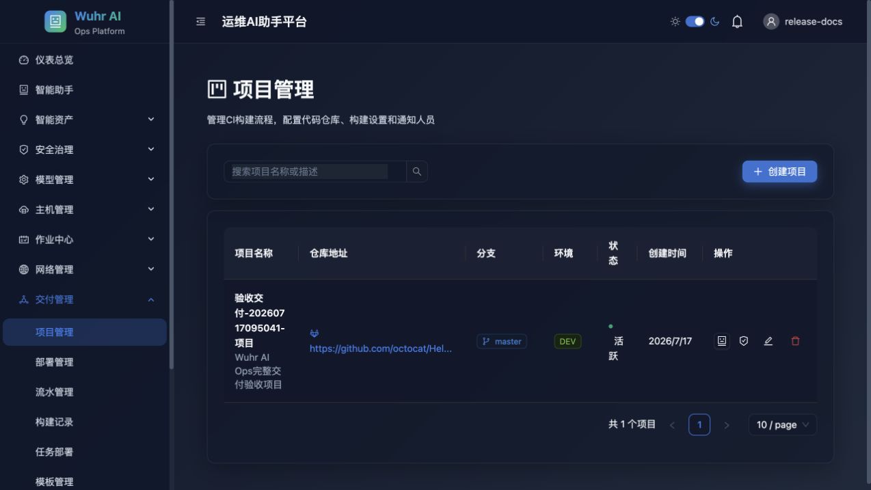Click the 智能助手 robot icon
This screenshot has height=490, width=871.
pyautogui.click(x=24, y=90)
